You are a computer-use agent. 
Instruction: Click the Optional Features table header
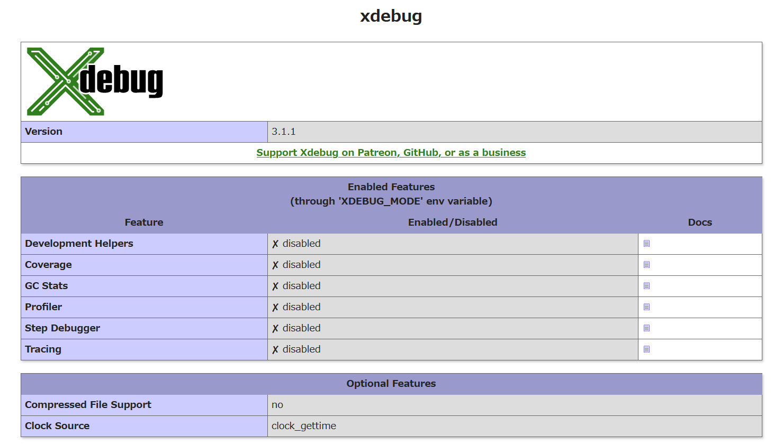point(391,384)
